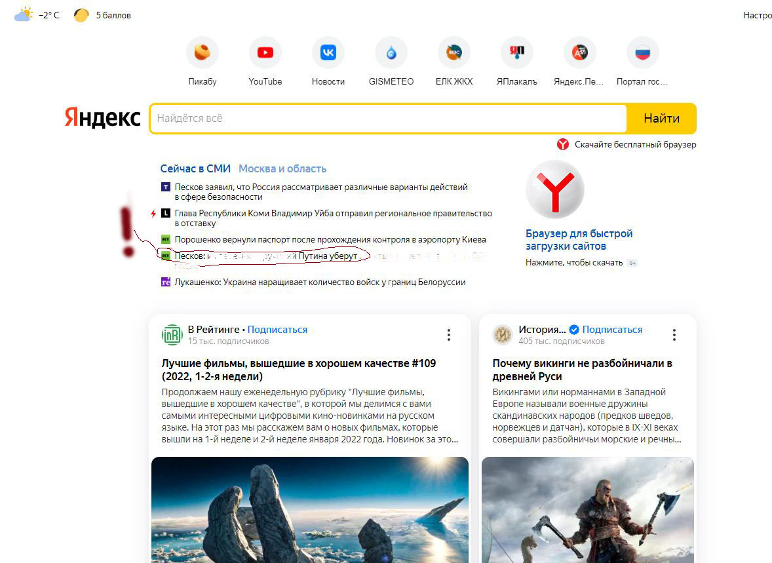772x563 pixels.
Task: Click the source icon beside Песков заявил headline
Action: [166, 187]
